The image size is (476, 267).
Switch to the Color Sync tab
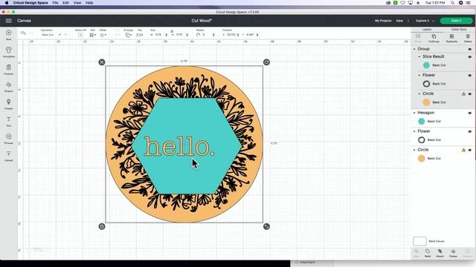pos(459,30)
